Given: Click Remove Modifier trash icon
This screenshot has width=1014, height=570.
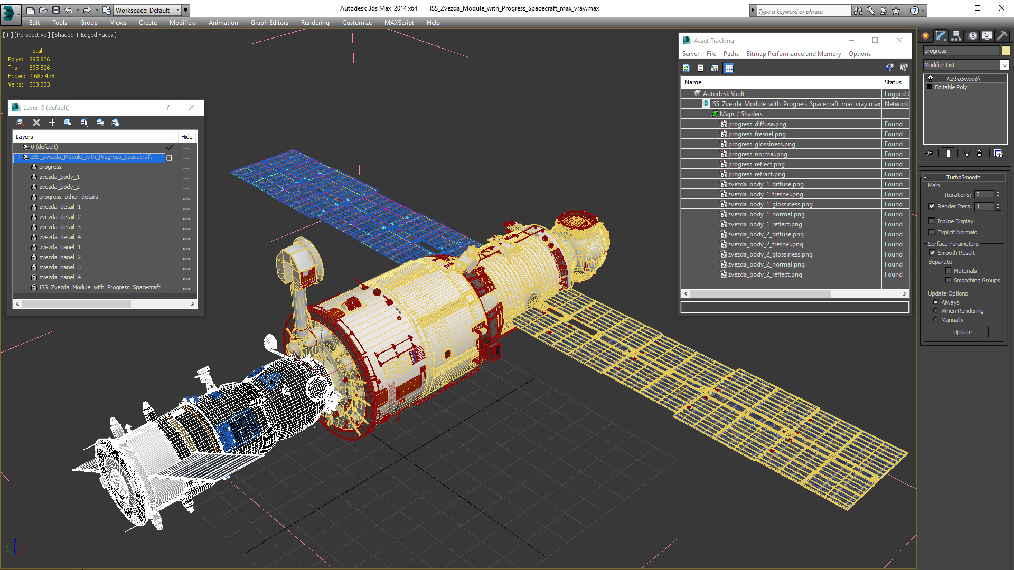Looking at the screenshot, I should point(980,154).
